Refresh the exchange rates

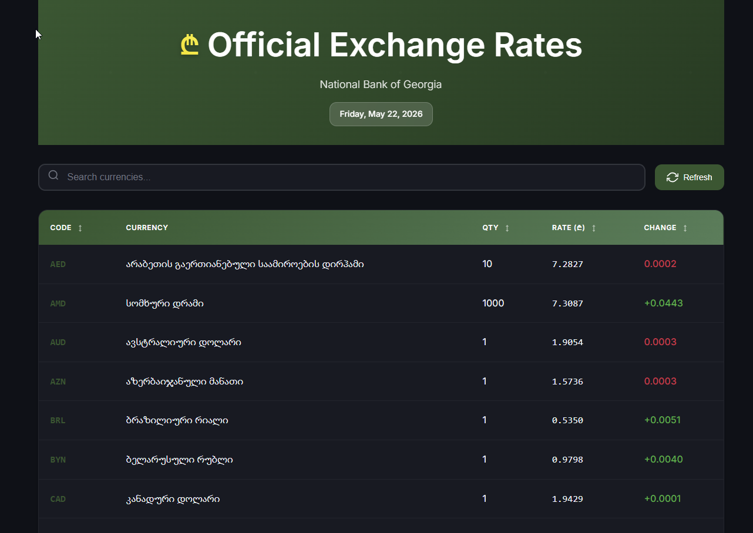[x=690, y=177]
